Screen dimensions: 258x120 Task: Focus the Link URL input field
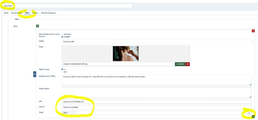(156, 102)
